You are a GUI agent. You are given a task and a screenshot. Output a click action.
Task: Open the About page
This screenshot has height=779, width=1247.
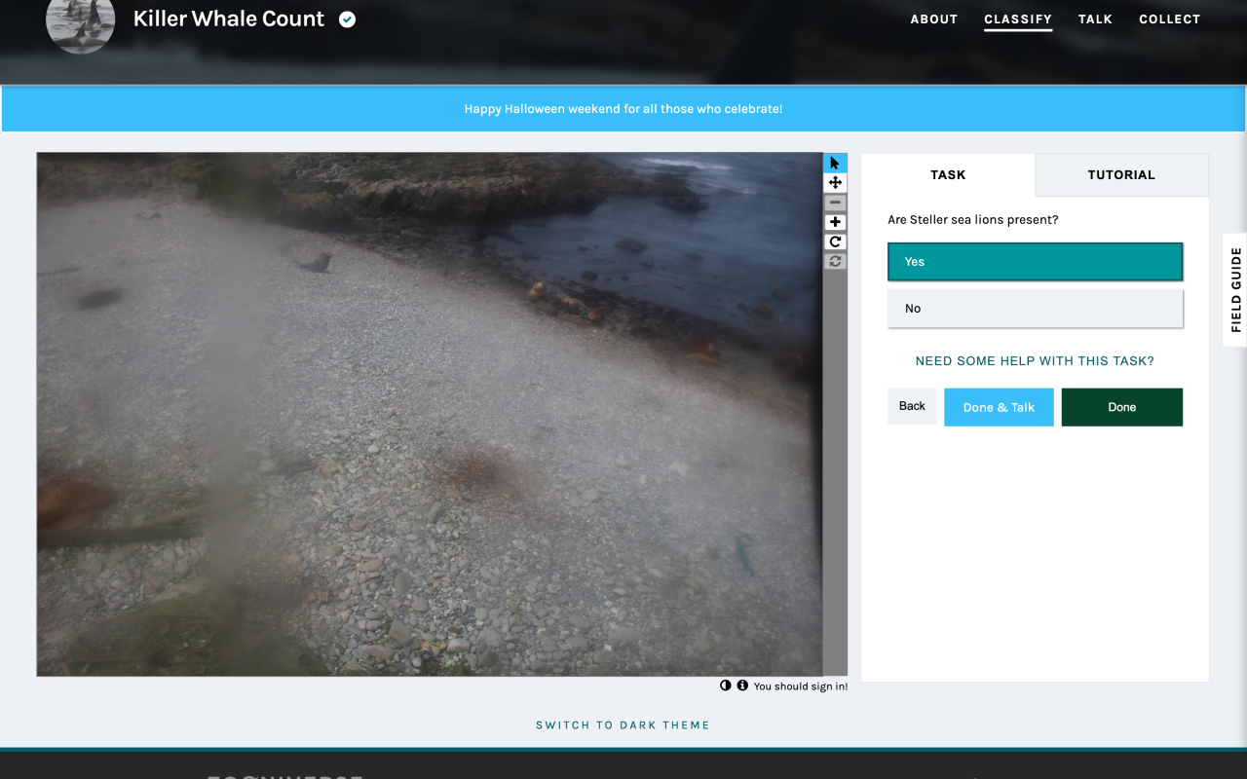click(x=934, y=19)
